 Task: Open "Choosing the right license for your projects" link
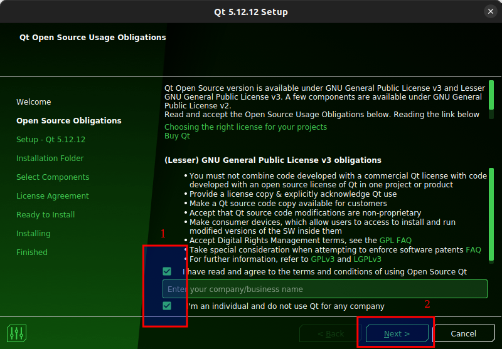[245, 127]
